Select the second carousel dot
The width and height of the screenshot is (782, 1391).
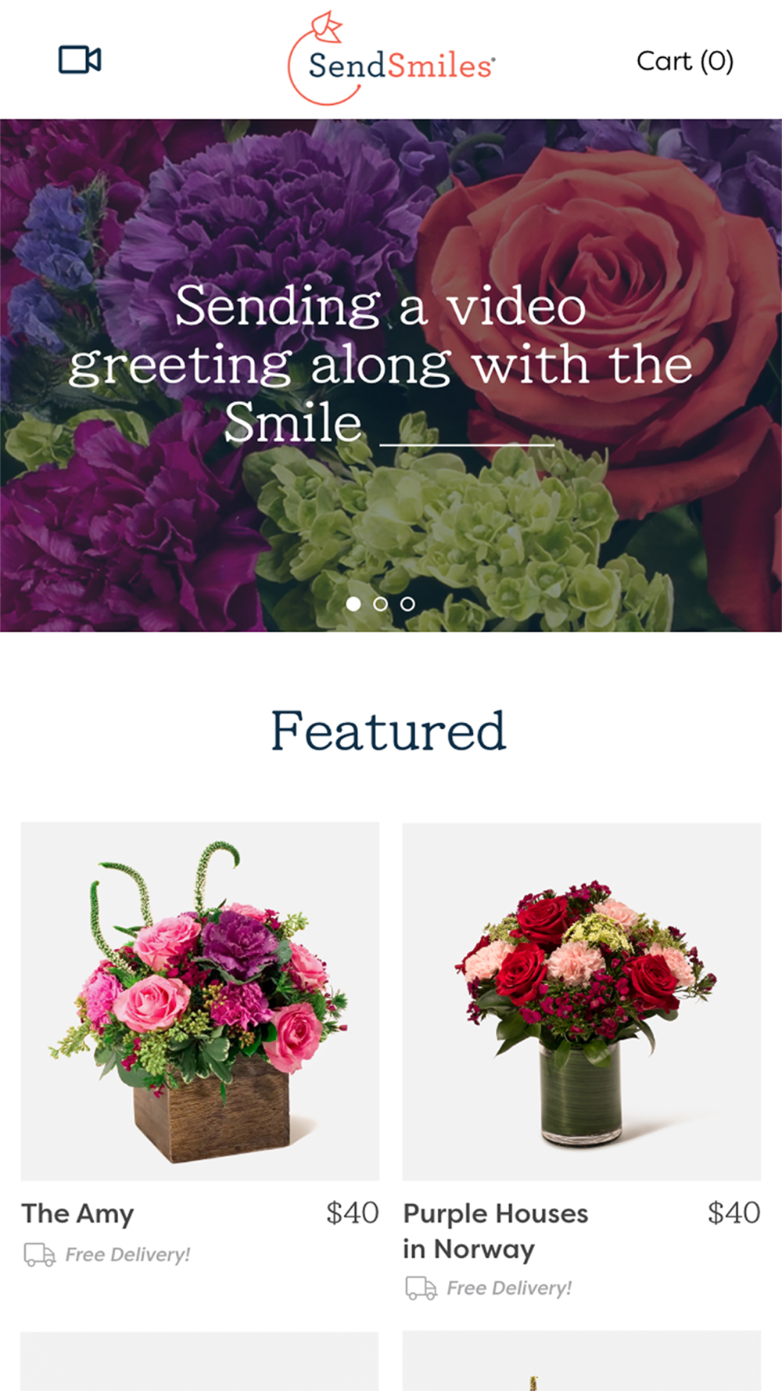point(381,604)
